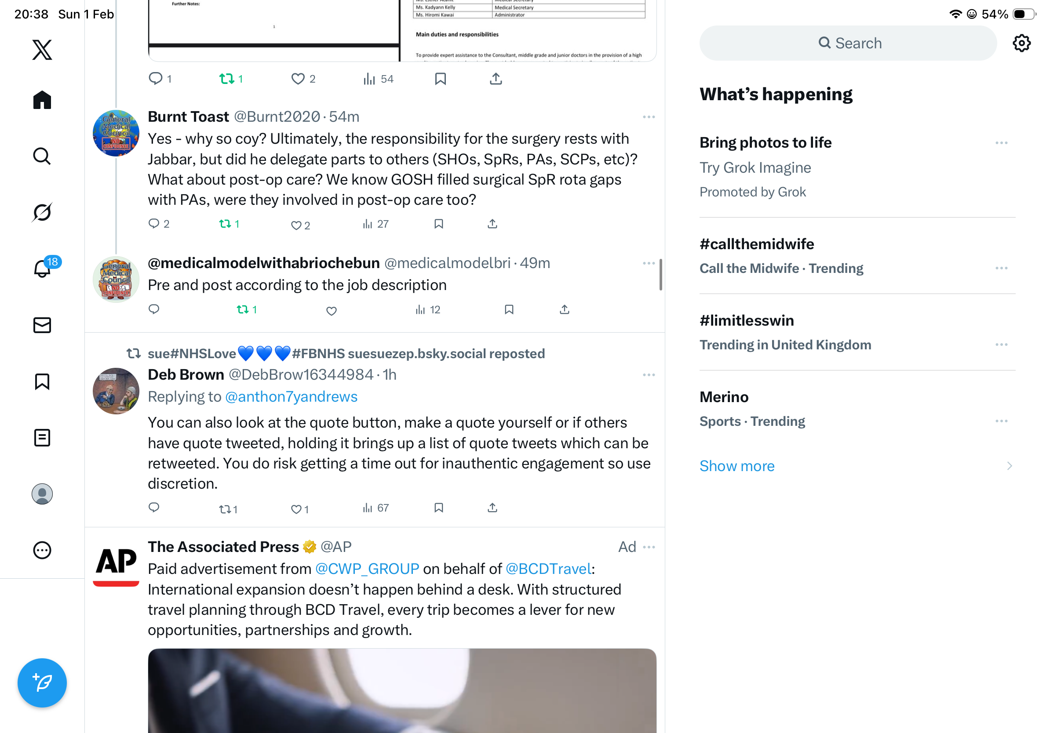Screen dimensions: 1050x733
Task: Open settings gear next to Search
Action: (x=1021, y=43)
